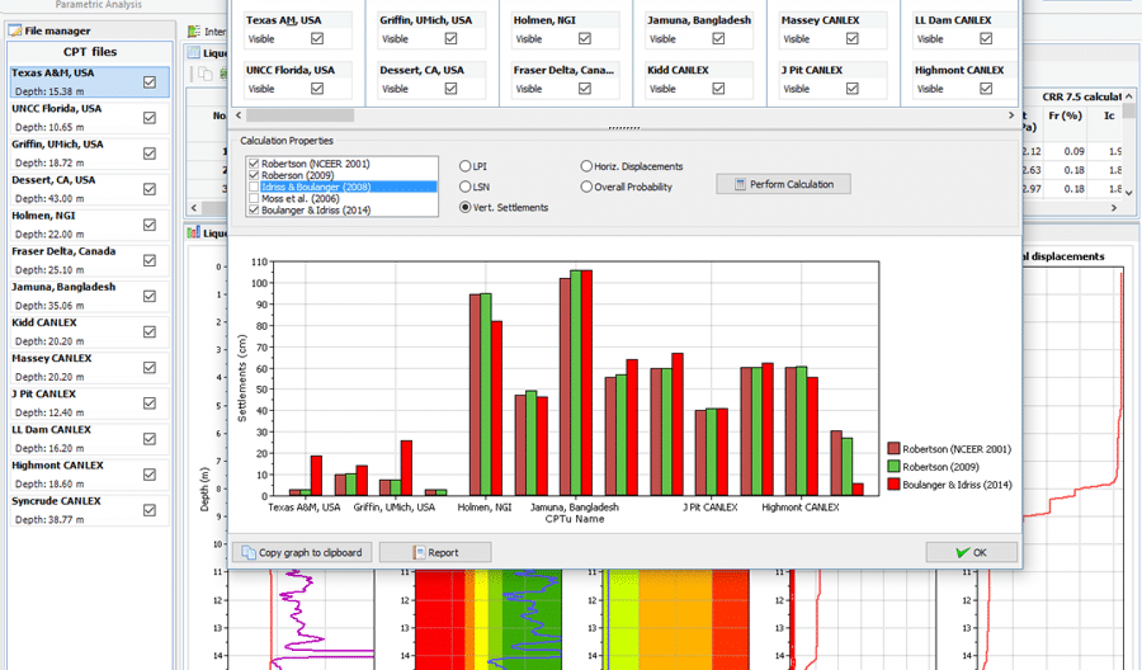The image size is (1142, 670).
Task: Switch to the Parametric Analysis tab
Action: click(99, 5)
